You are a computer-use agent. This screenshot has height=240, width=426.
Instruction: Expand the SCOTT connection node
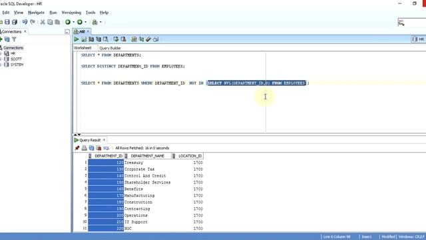click(x=1, y=59)
